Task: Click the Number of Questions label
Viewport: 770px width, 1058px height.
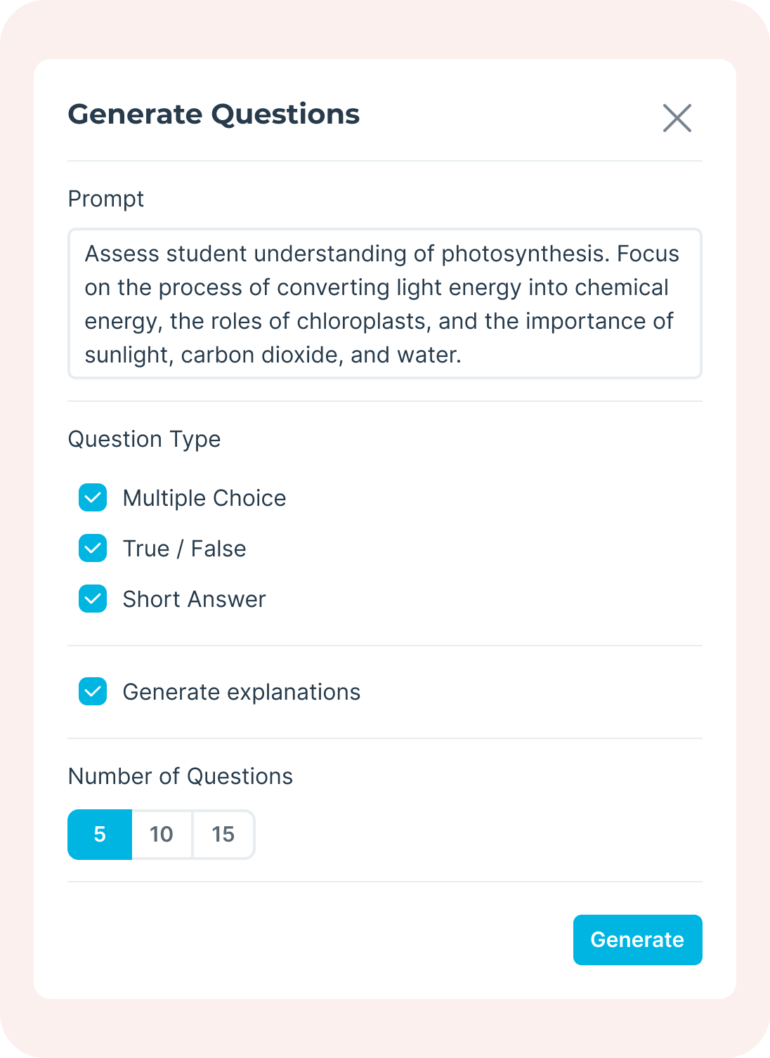Action: point(180,776)
